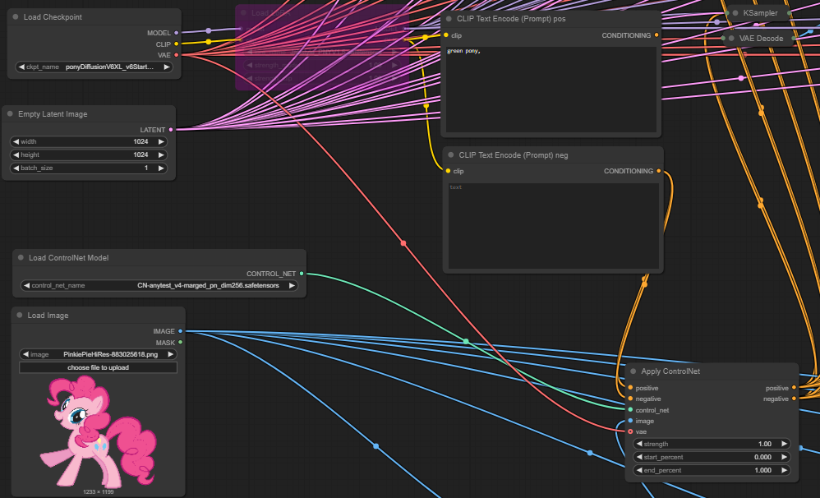The width and height of the screenshot is (820, 498).
Task: Decrease ControlNet strength with its left arrow
Action: (x=639, y=444)
